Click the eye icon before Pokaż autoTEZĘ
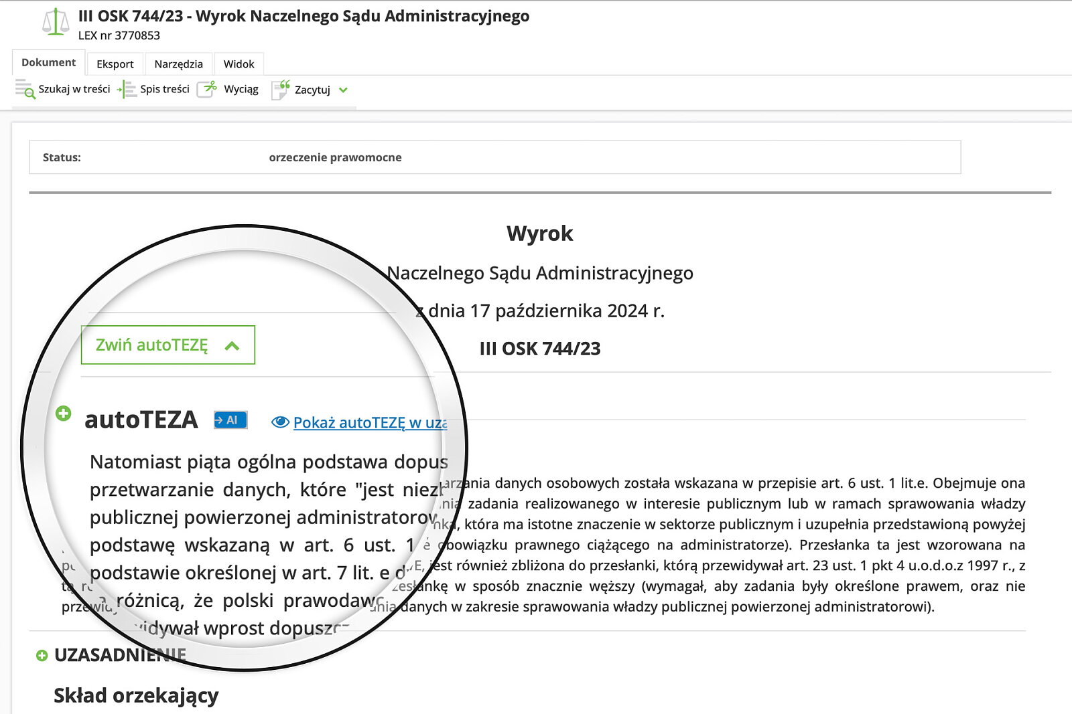The width and height of the screenshot is (1072, 714). coord(280,422)
